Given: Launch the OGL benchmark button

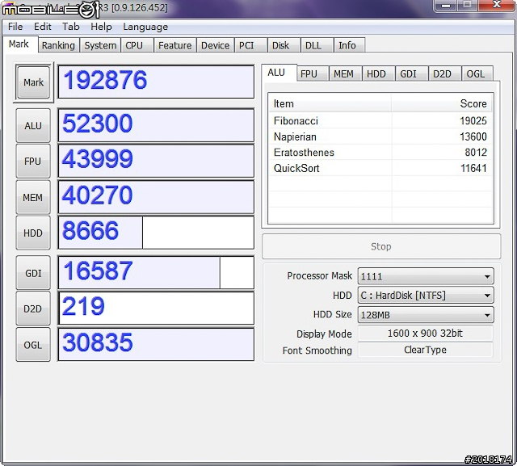Looking at the screenshot, I should click(33, 345).
